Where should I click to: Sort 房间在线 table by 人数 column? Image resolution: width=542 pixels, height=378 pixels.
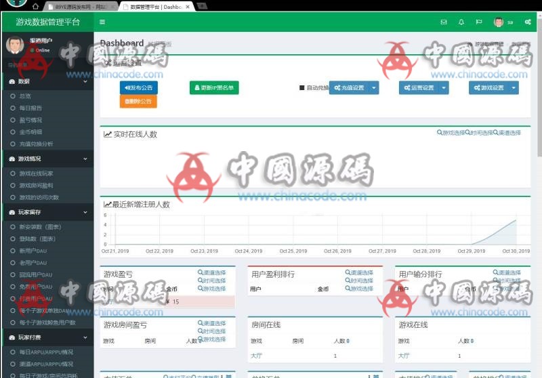[x=342, y=341]
